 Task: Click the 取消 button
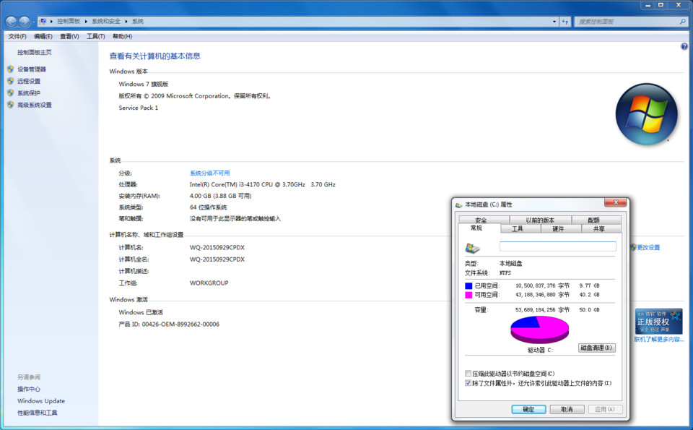point(567,409)
